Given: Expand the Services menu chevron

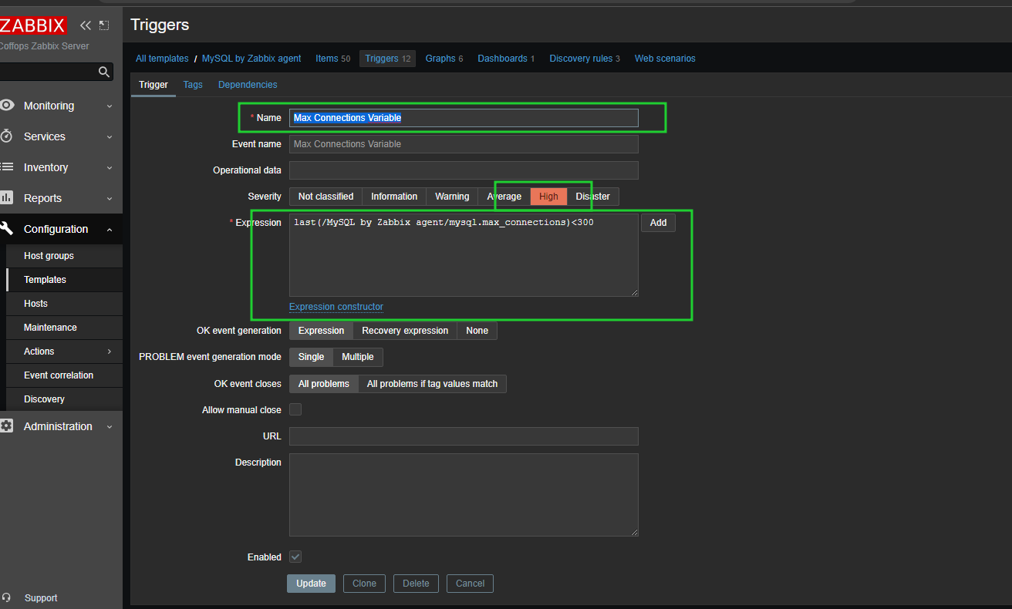Looking at the screenshot, I should point(109,136).
